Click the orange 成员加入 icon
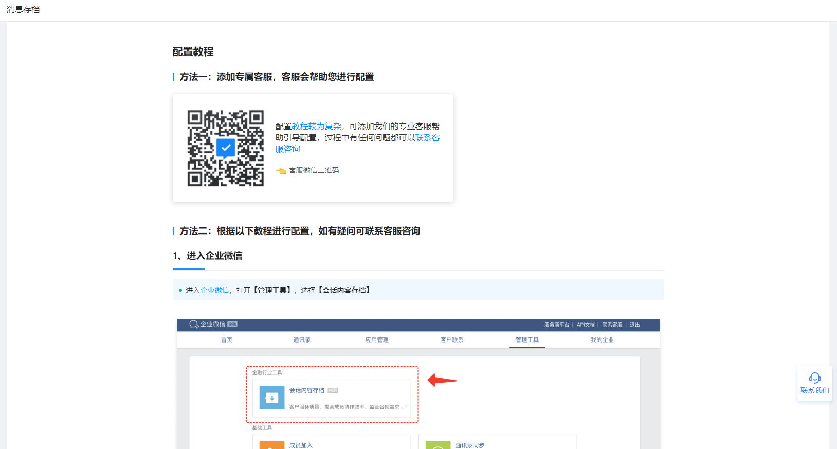The height and width of the screenshot is (449, 837). [x=272, y=445]
